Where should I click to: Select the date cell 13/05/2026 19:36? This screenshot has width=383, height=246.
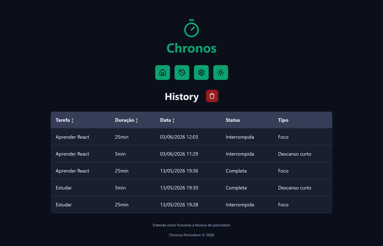point(179,171)
